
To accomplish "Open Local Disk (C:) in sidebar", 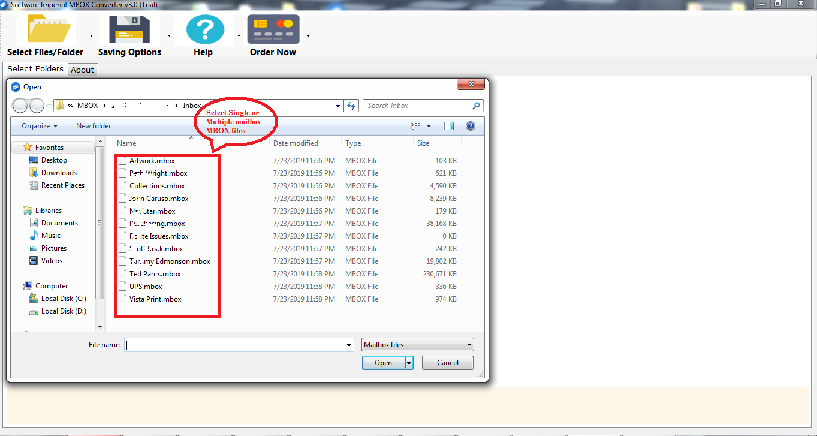I will coord(64,299).
